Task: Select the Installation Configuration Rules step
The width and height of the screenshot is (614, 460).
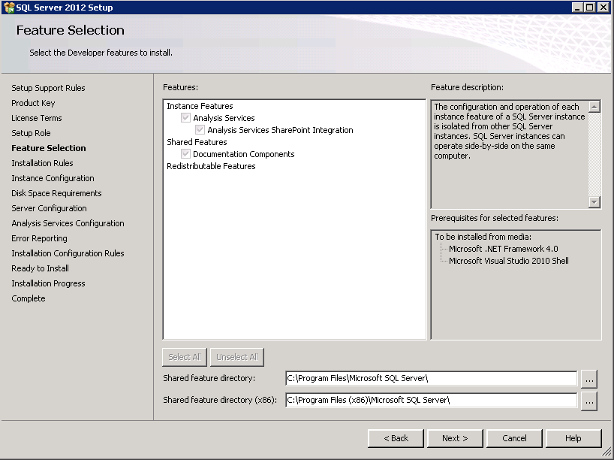Action: (68, 253)
